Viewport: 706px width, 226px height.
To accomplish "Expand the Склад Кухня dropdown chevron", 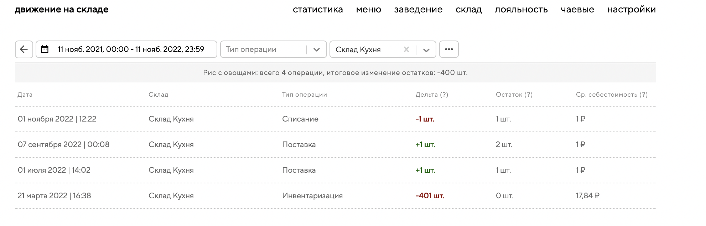I will click(426, 50).
